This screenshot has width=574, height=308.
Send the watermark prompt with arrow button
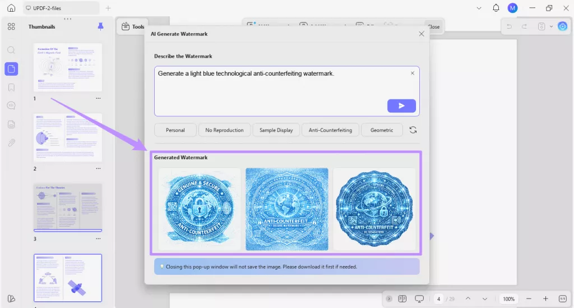[401, 106]
